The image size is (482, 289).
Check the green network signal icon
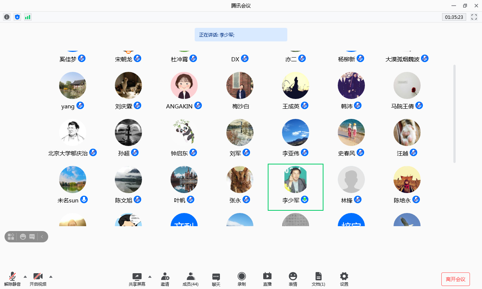click(x=27, y=17)
